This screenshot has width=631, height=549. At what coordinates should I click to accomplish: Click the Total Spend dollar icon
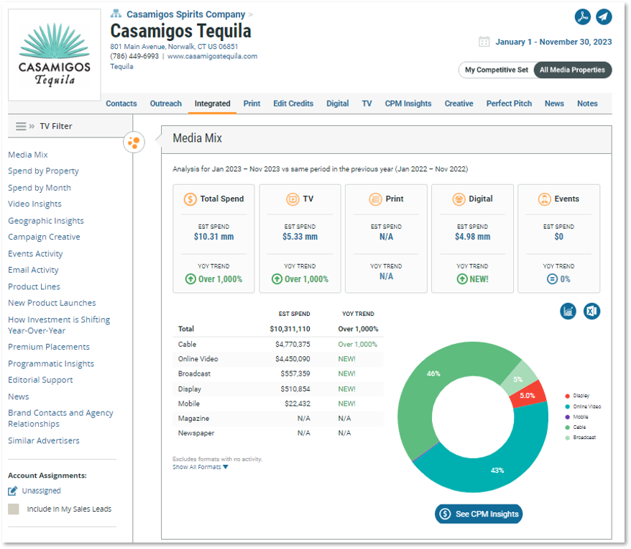point(190,199)
